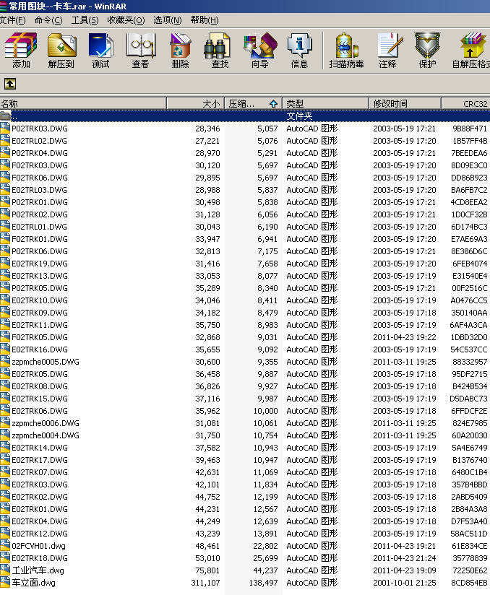Viewport: 490px width, 595px height.
Task: Select file F02TRK01.DWG
Action: 40,239
